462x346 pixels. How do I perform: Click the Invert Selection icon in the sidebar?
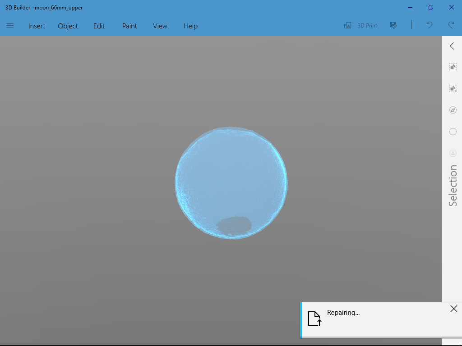(x=453, y=109)
